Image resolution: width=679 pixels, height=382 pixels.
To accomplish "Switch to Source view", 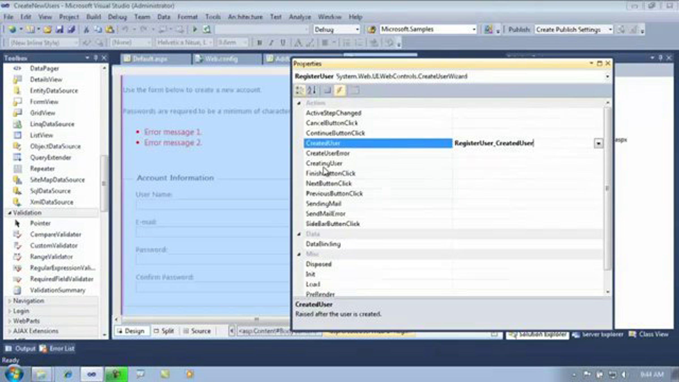I will coord(197,331).
